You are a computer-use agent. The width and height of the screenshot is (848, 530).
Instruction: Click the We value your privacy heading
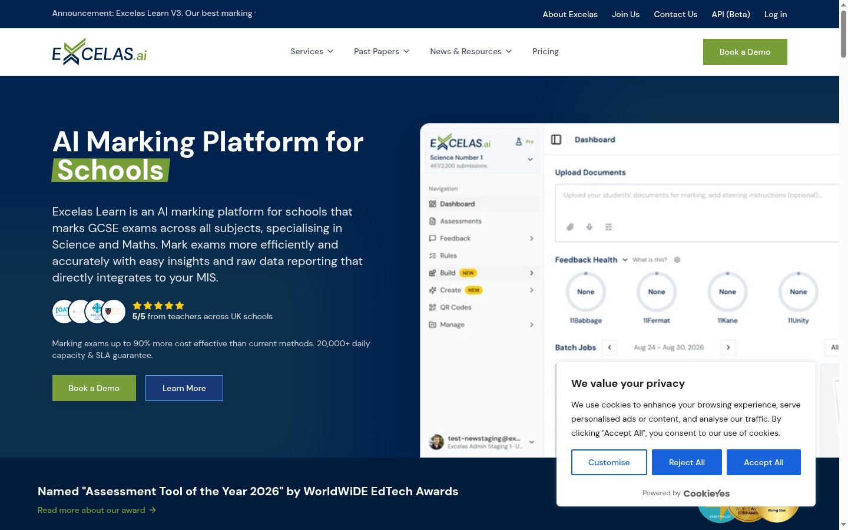[628, 383]
